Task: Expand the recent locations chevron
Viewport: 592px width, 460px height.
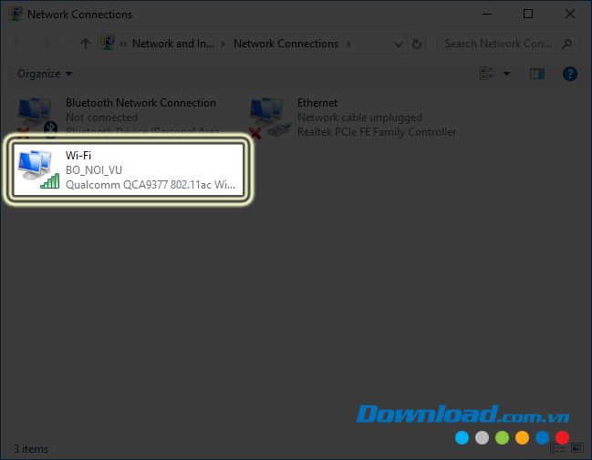Action: pyautogui.click(x=65, y=44)
